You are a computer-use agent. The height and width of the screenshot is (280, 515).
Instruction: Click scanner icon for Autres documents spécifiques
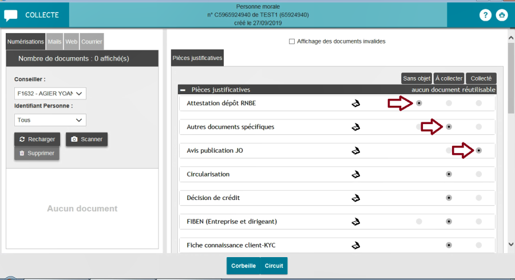(355, 127)
